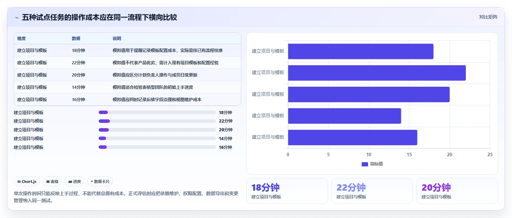Select the 进度 chip
The image size is (512, 218).
click(x=74, y=181)
